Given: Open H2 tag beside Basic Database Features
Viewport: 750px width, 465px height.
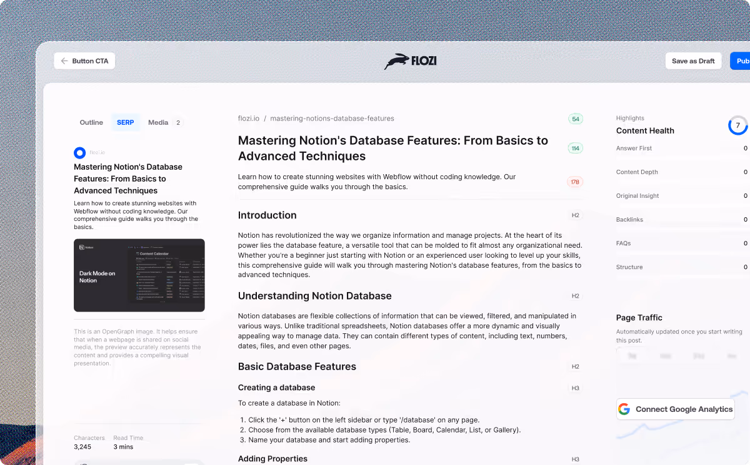Looking at the screenshot, I should click(576, 366).
